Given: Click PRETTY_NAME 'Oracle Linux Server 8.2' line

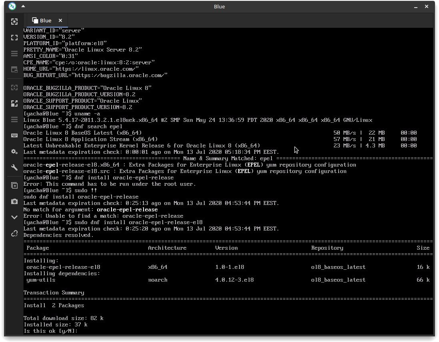Looking at the screenshot, I should click(83, 50).
